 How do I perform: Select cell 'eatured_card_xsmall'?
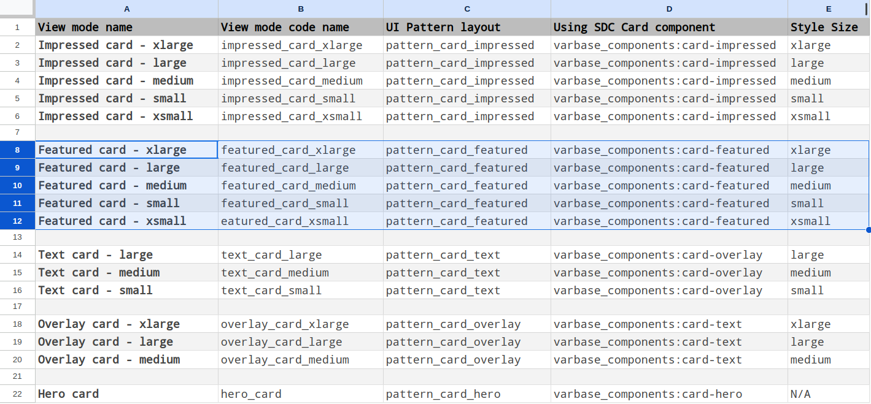click(x=301, y=221)
